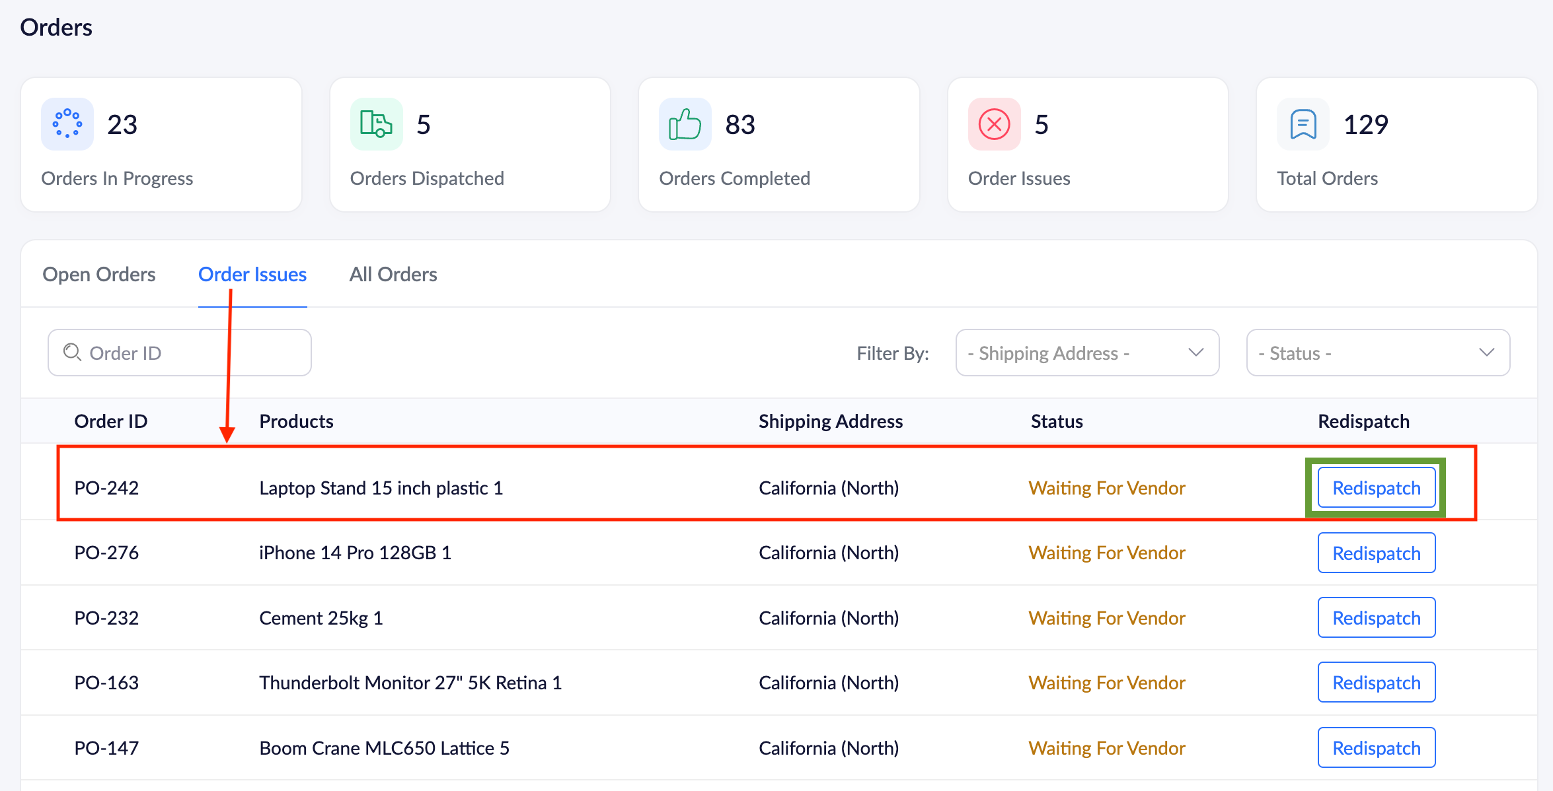Redispatch the Thunderbolt Monitor order PO-163
This screenshot has height=791, width=1553.
[1376, 683]
